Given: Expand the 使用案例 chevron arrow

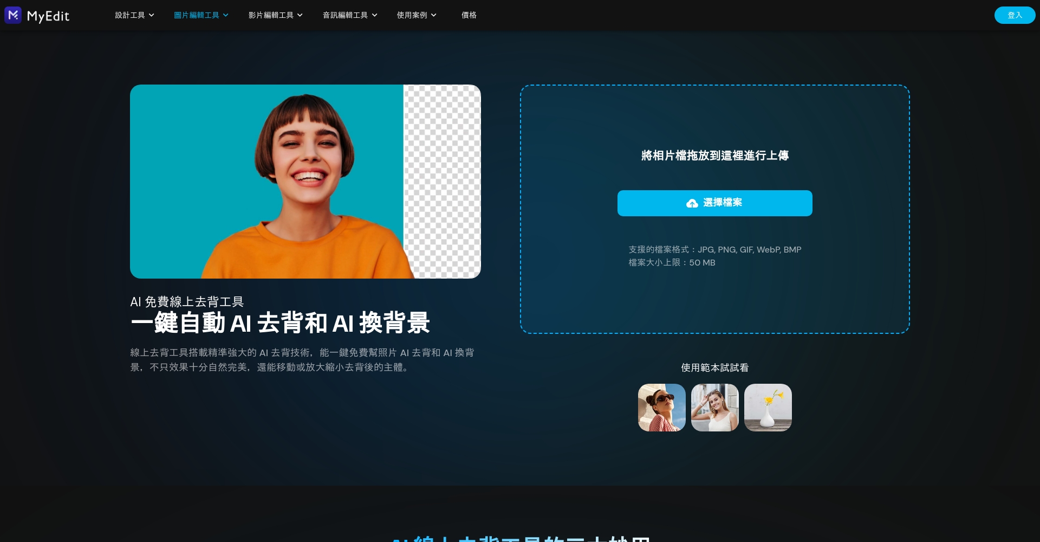Looking at the screenshot, I should [x=434, y=15].
